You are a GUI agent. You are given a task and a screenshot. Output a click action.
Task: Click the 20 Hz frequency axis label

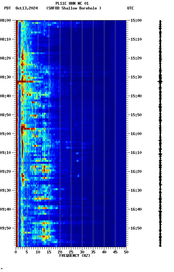point(60,252)
